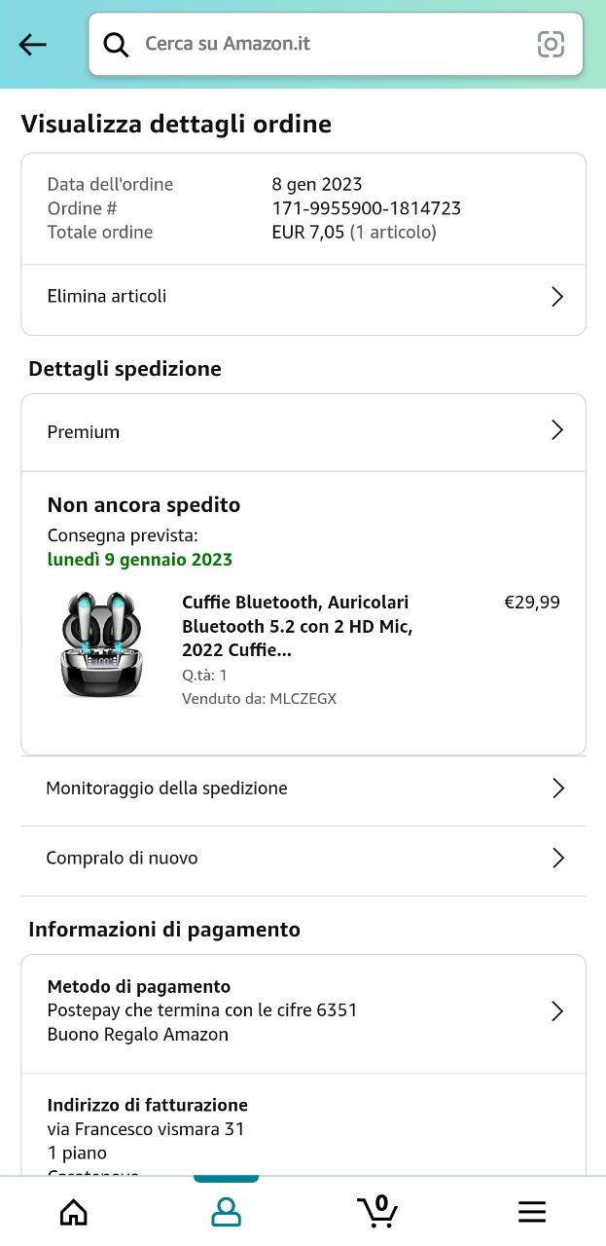Select the Monitoraggio della spedizione row
Viewport: 606px width, 1246px height.
(x=166, y=788)
